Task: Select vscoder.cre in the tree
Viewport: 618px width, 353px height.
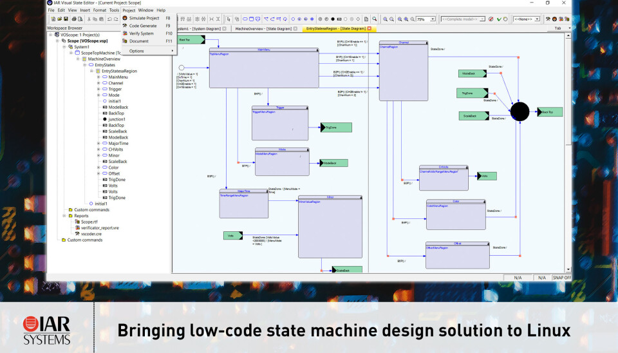Action: click(91, 233)
